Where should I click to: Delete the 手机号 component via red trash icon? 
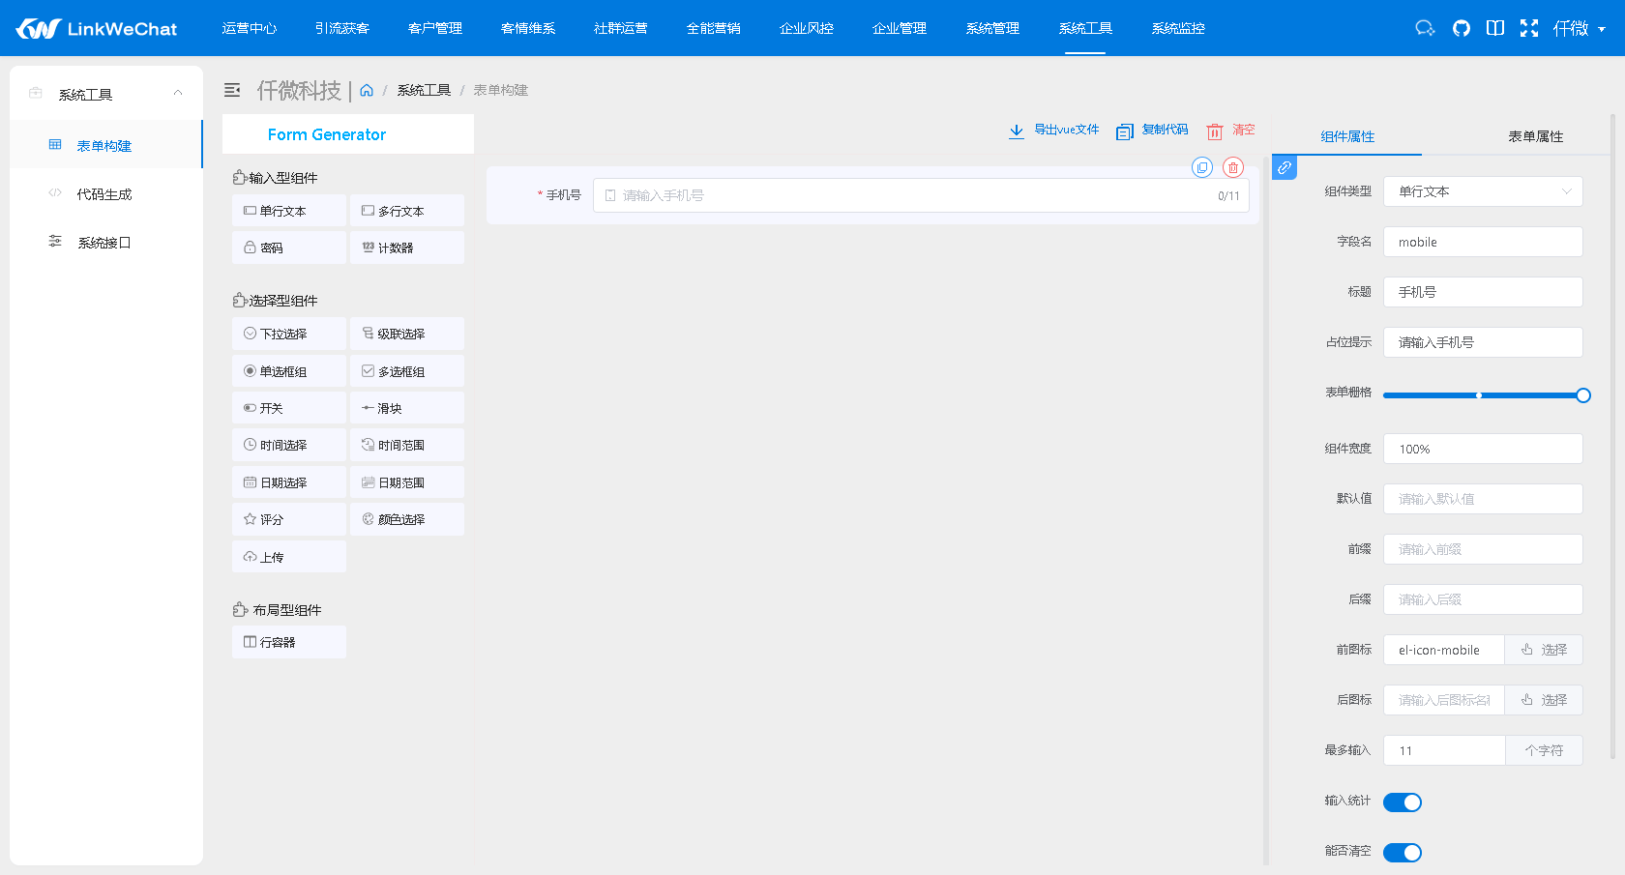click(1232, 167)
